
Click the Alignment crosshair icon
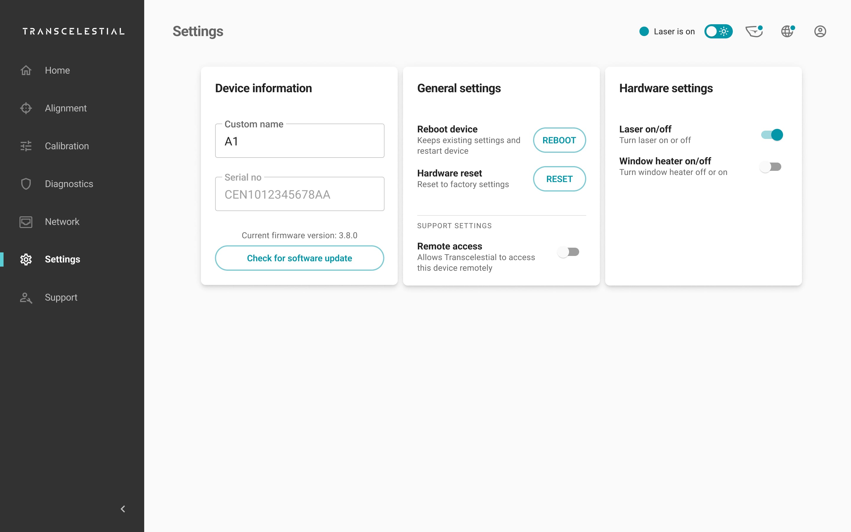[x=26, y=108]
